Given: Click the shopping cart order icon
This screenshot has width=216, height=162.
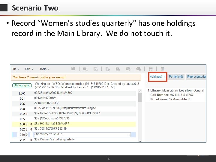Looking at the screenshot, I should point(150,69).
